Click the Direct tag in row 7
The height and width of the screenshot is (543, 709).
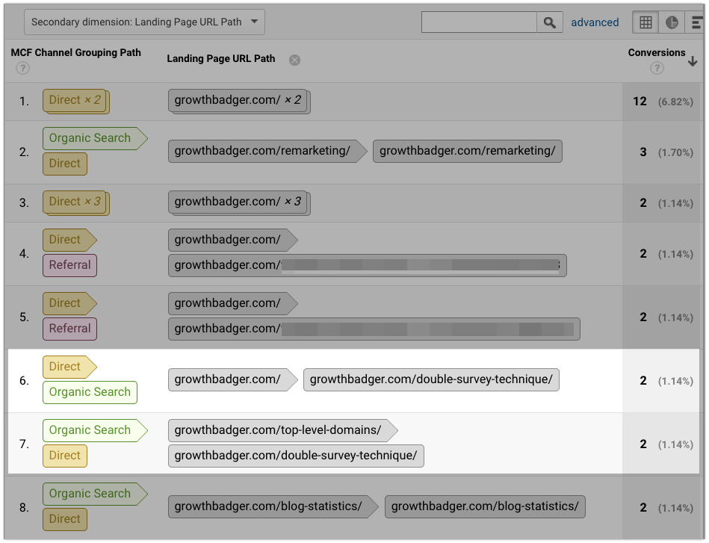click(65, 456)
